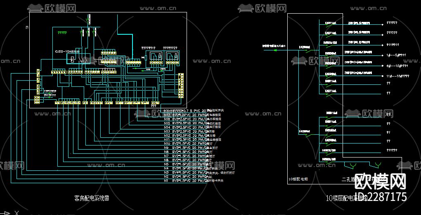Select the contactor coil symbol beside CJ20-10A
Screen dimensions: 421x215
[73, 59]
